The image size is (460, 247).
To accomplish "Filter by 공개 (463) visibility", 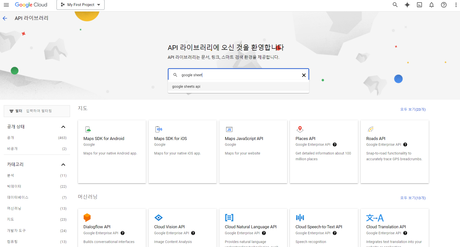I will pos(37,138).
